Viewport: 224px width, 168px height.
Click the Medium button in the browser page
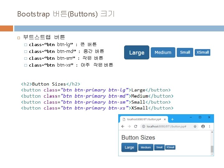(146, 147)
